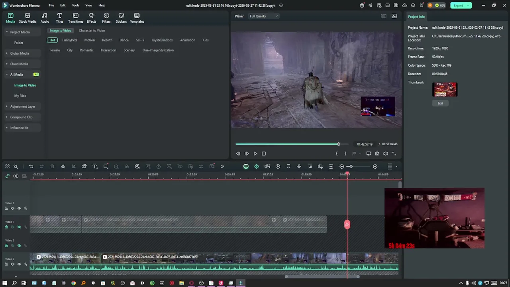510x287 pixels.
Task: Zoom out the timeline with minus icon
Action: (341, 166)
